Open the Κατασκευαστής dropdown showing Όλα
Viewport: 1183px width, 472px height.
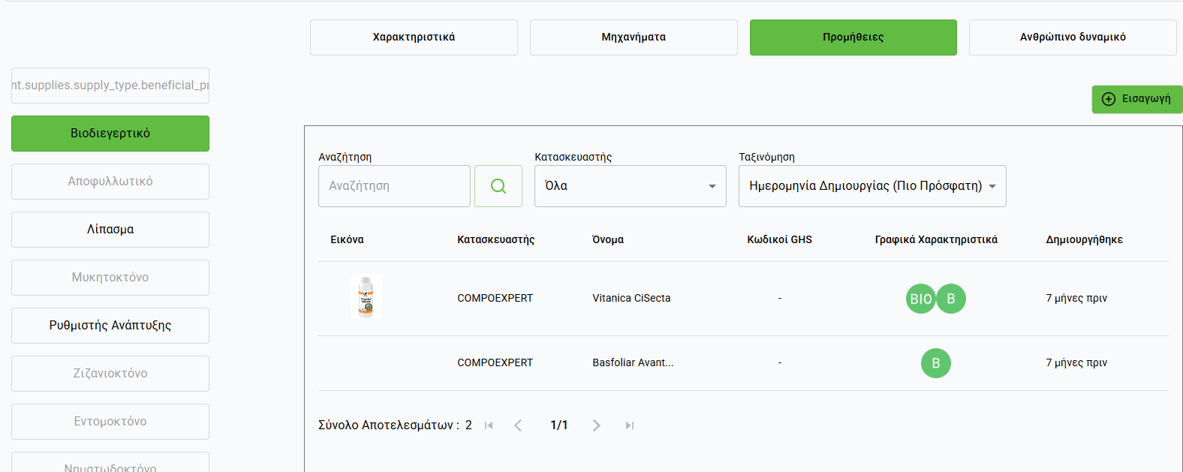pos(630,186)
